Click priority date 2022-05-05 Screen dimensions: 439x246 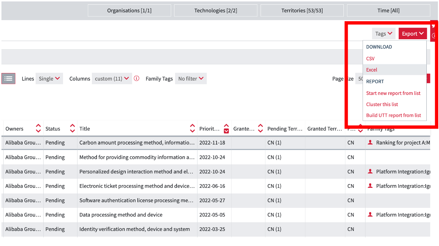[212, 215]
